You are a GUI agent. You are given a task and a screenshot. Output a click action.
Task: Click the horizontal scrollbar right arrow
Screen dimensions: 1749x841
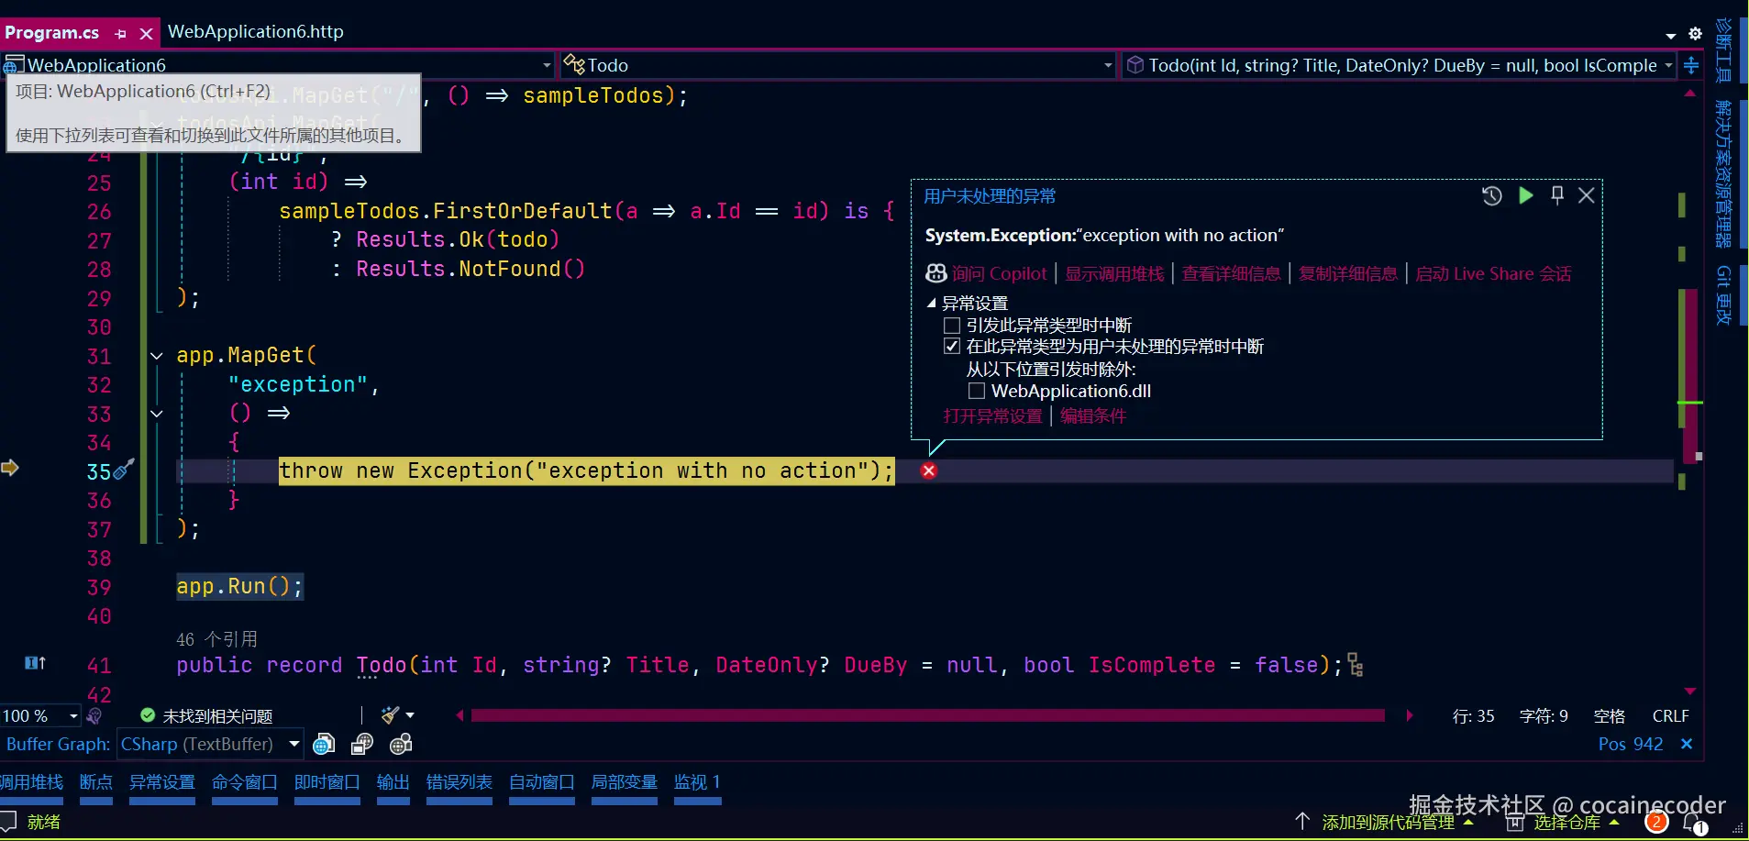[x=1410, y=715]
